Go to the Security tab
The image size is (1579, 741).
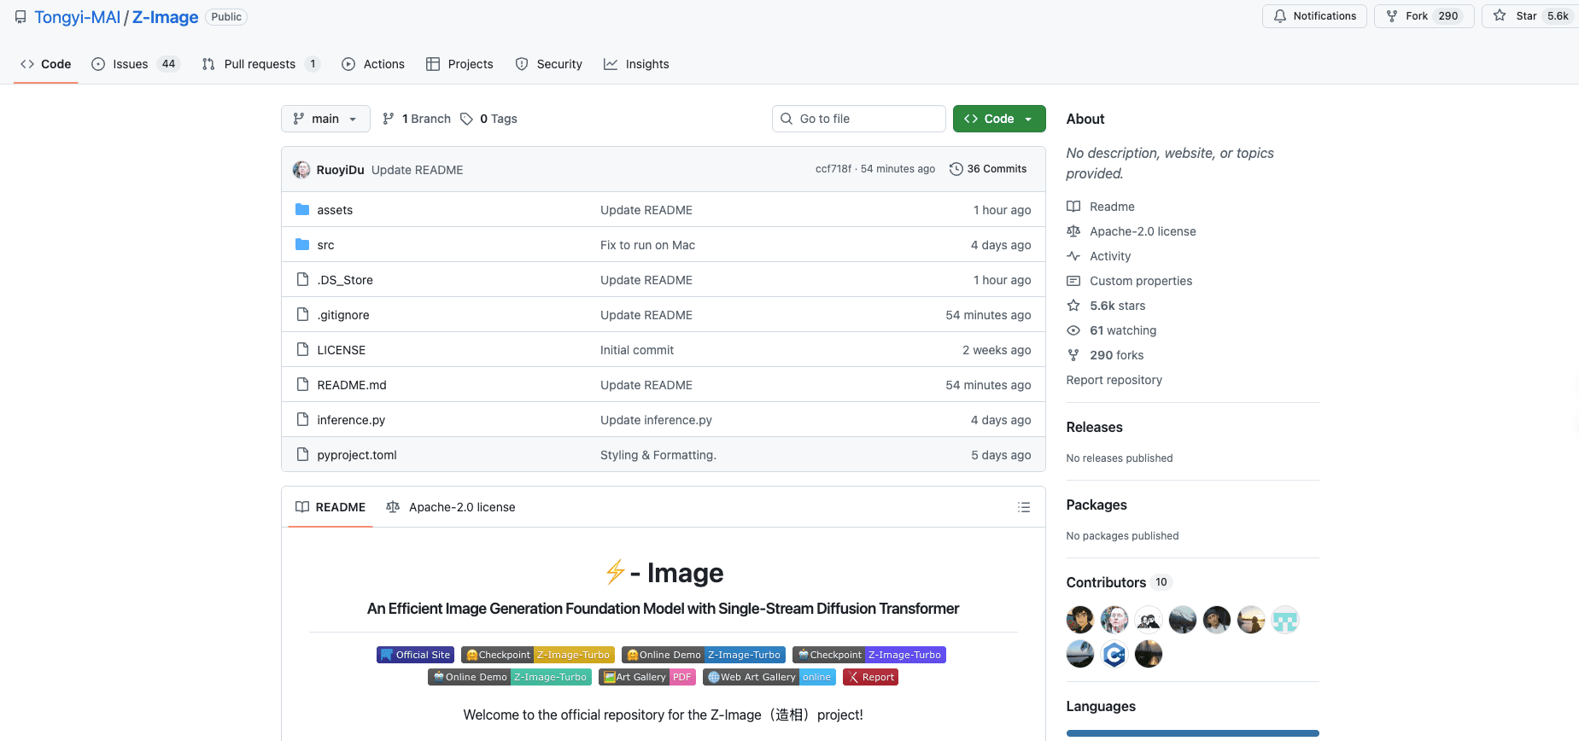[x=549, y=64]
